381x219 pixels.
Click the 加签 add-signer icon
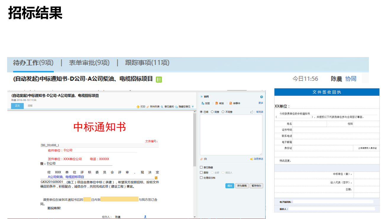(203, 103)
